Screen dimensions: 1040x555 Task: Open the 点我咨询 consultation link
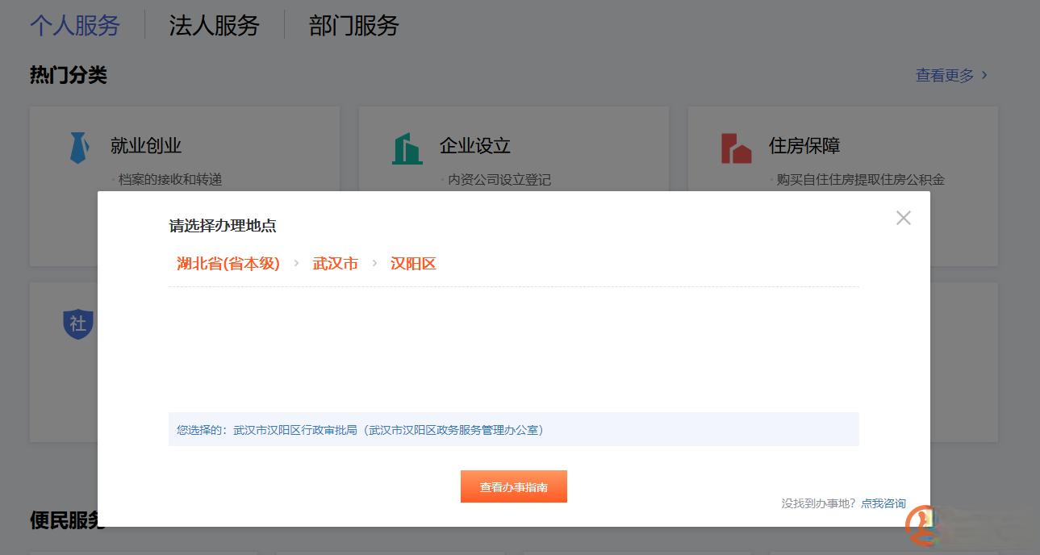tap(883, 503)
